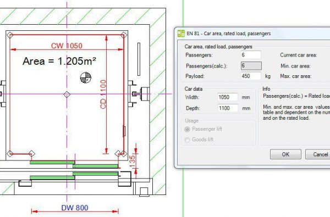Image resolution: width=330 pixels, height=217 pixels.
Task: Click the Passengers(calc.) read-only field
Action: tap(251, 66)
